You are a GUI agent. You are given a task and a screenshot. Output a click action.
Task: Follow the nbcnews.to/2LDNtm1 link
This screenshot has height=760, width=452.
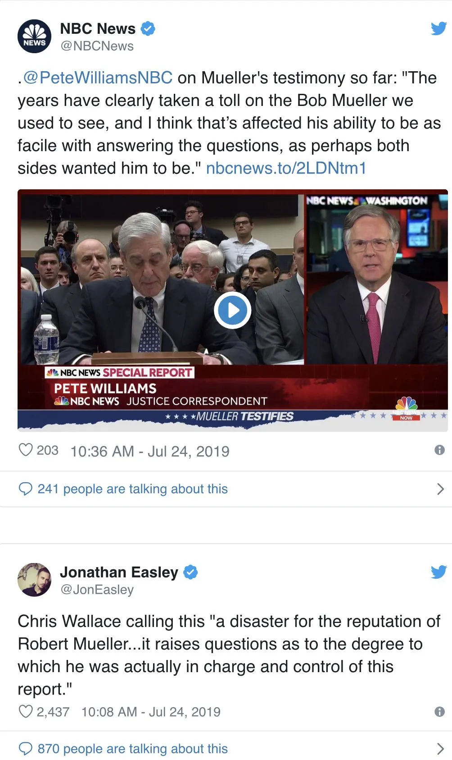[286, 168]
